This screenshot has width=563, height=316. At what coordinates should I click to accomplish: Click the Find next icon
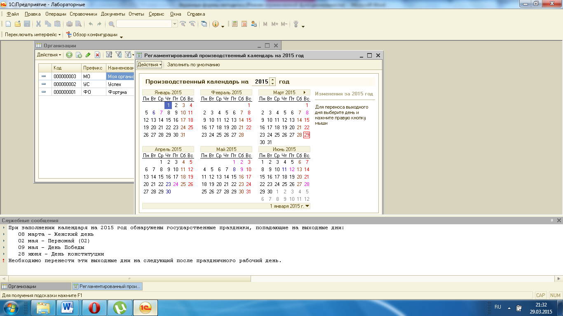coord(183,24)
